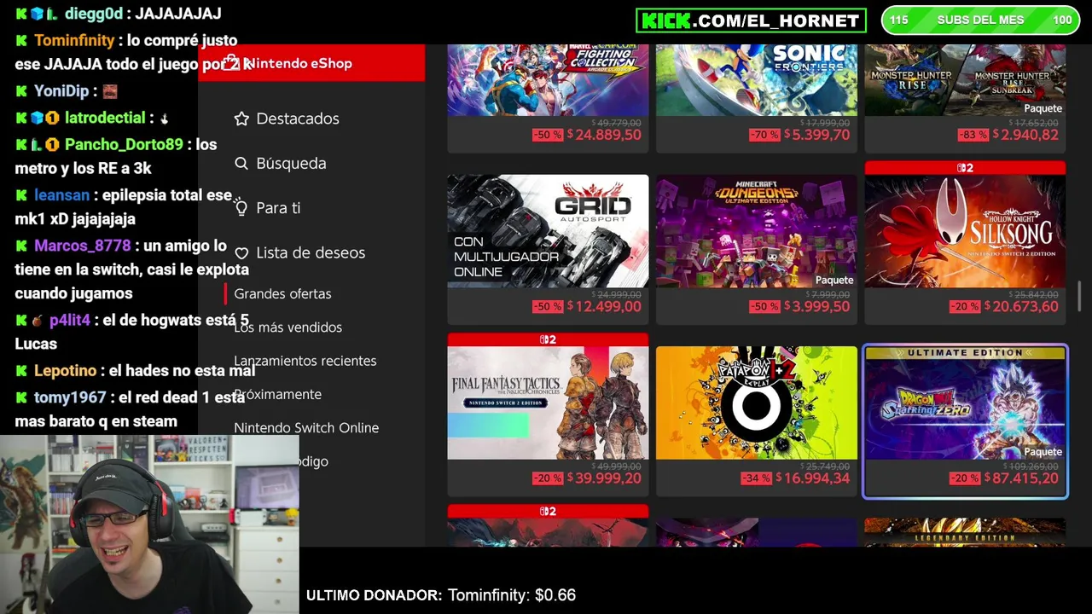
Task: Open Lista de deseos
Action: click(x=311, y=252)
